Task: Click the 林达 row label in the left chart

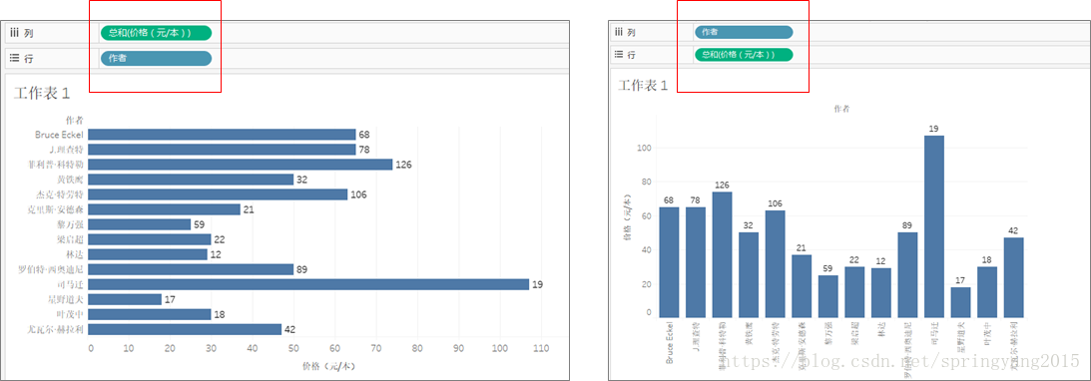Action: [x=75, y=254]
